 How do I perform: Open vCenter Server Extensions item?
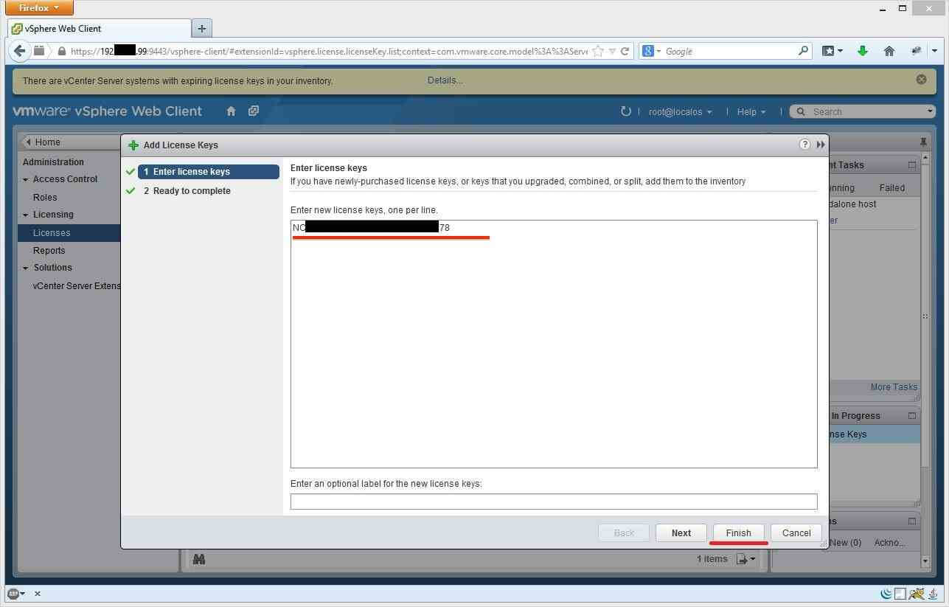[x=76, y=285]
